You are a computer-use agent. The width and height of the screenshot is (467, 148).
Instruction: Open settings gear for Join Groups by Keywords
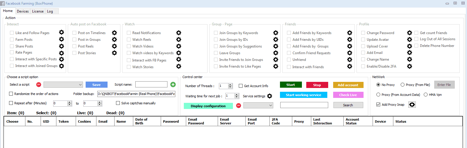coord(276,33)
